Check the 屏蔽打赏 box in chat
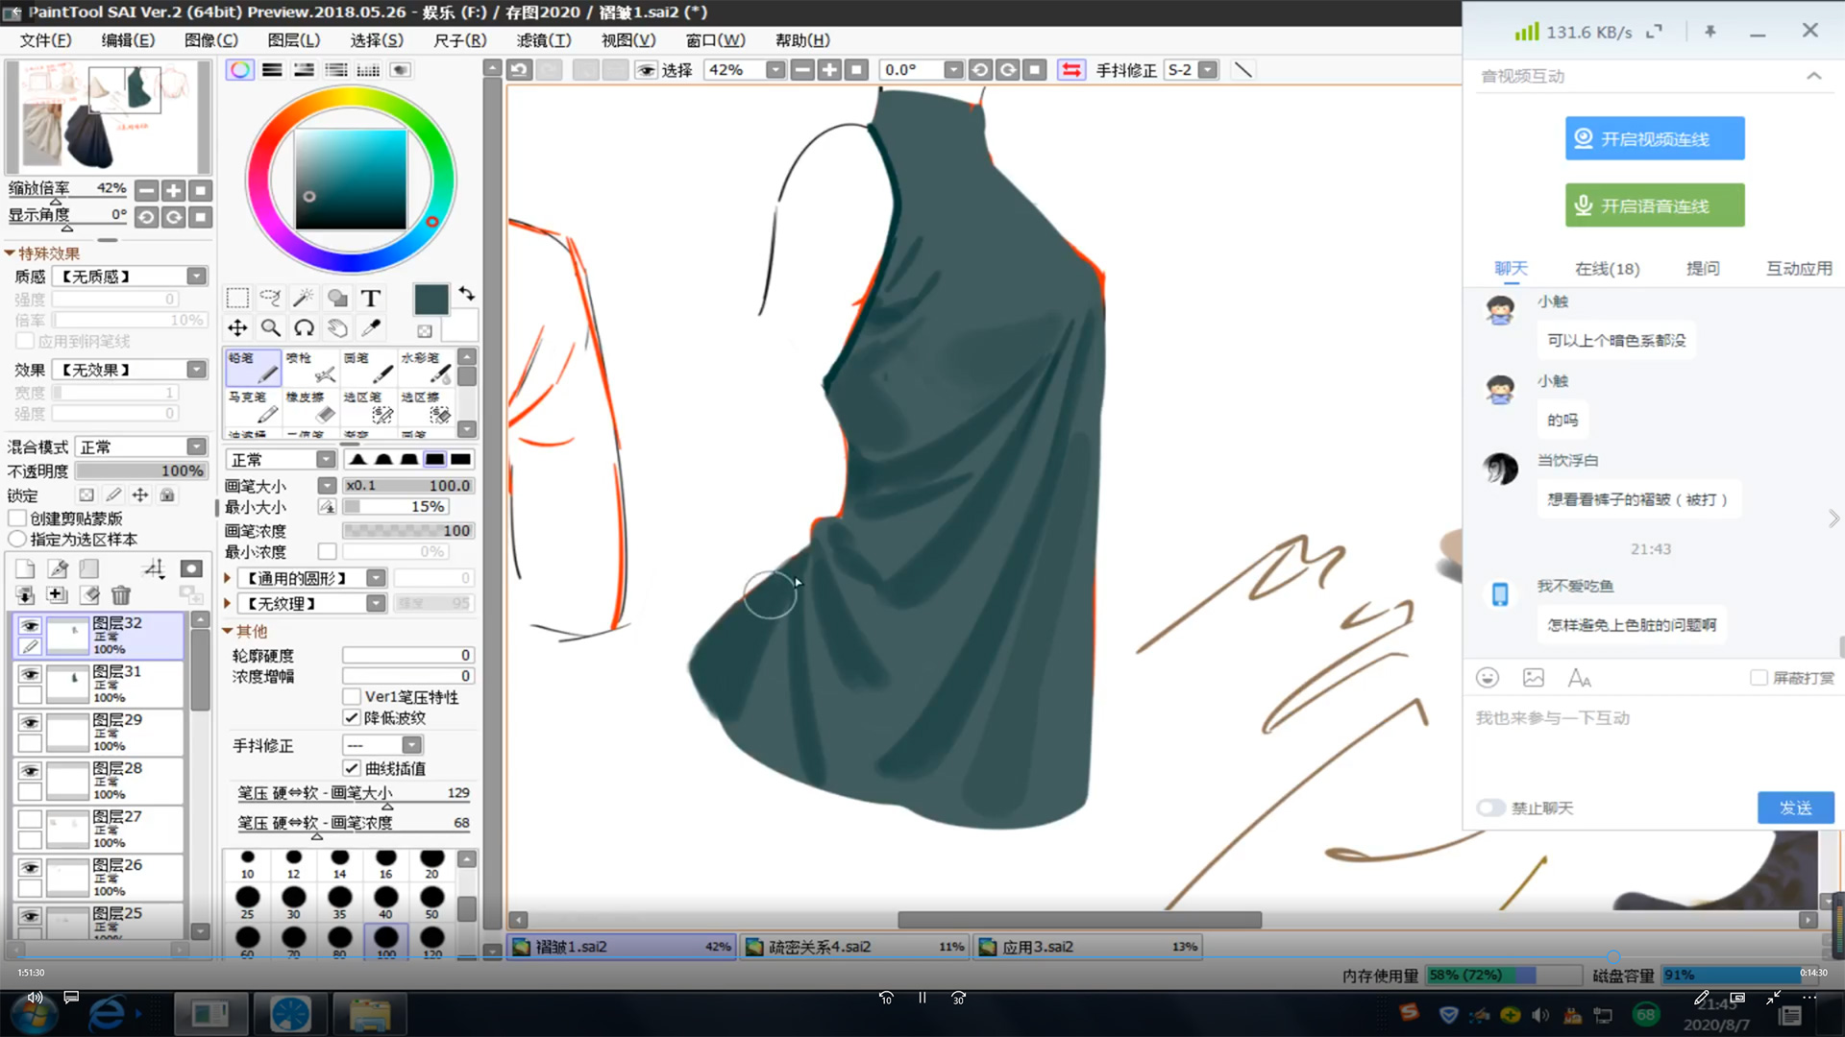 coord(1759,678)
